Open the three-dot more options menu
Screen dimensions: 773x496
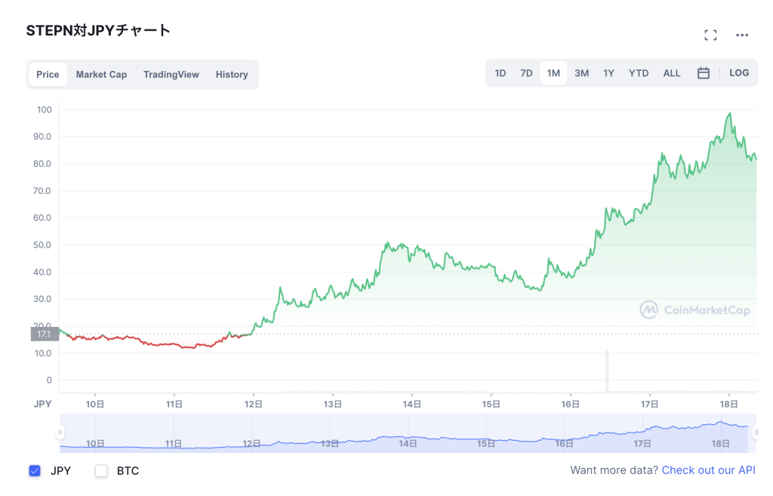point(742,35)
